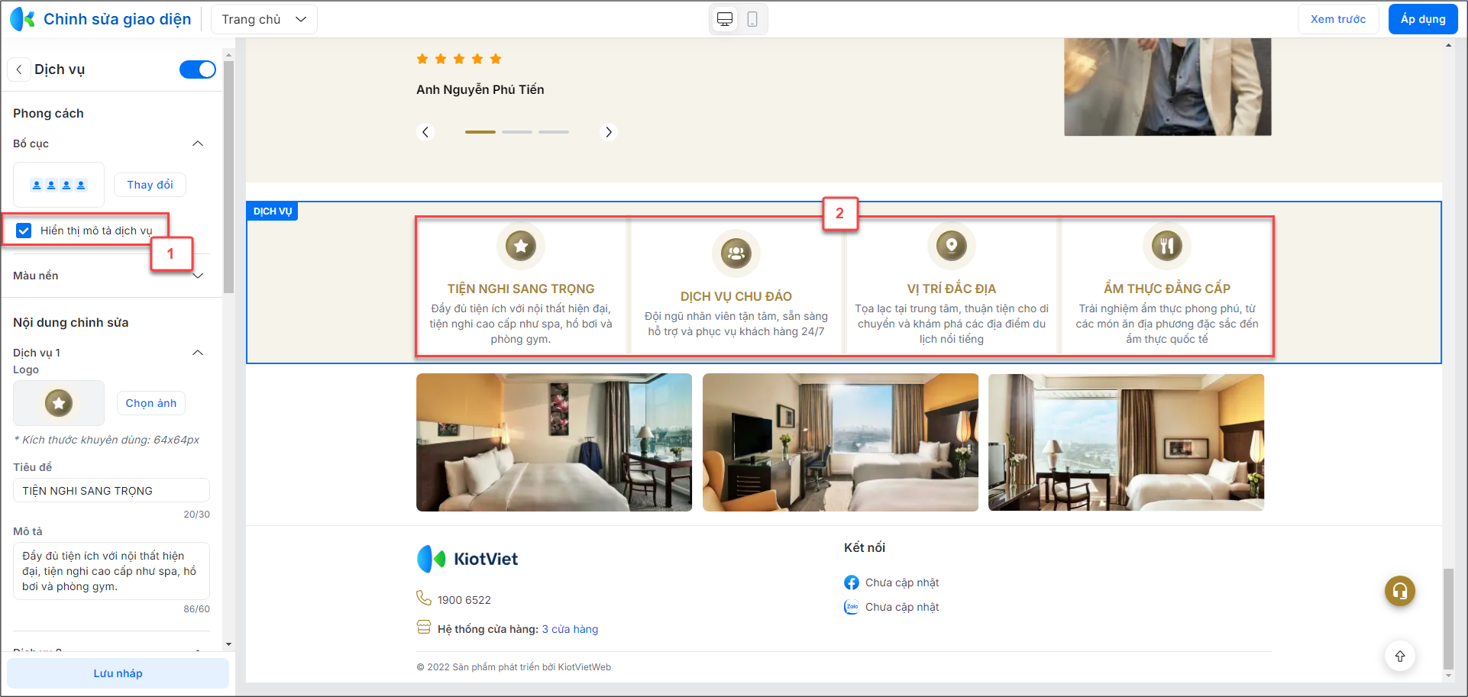Switch to mobile preview mode
This screenshot has height=697, width=1468.
click(752, 19)
